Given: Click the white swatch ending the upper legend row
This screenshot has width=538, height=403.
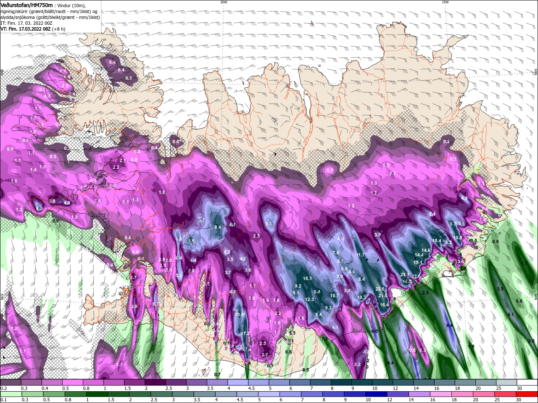Looking at the screenshot, I should (527, 382).
